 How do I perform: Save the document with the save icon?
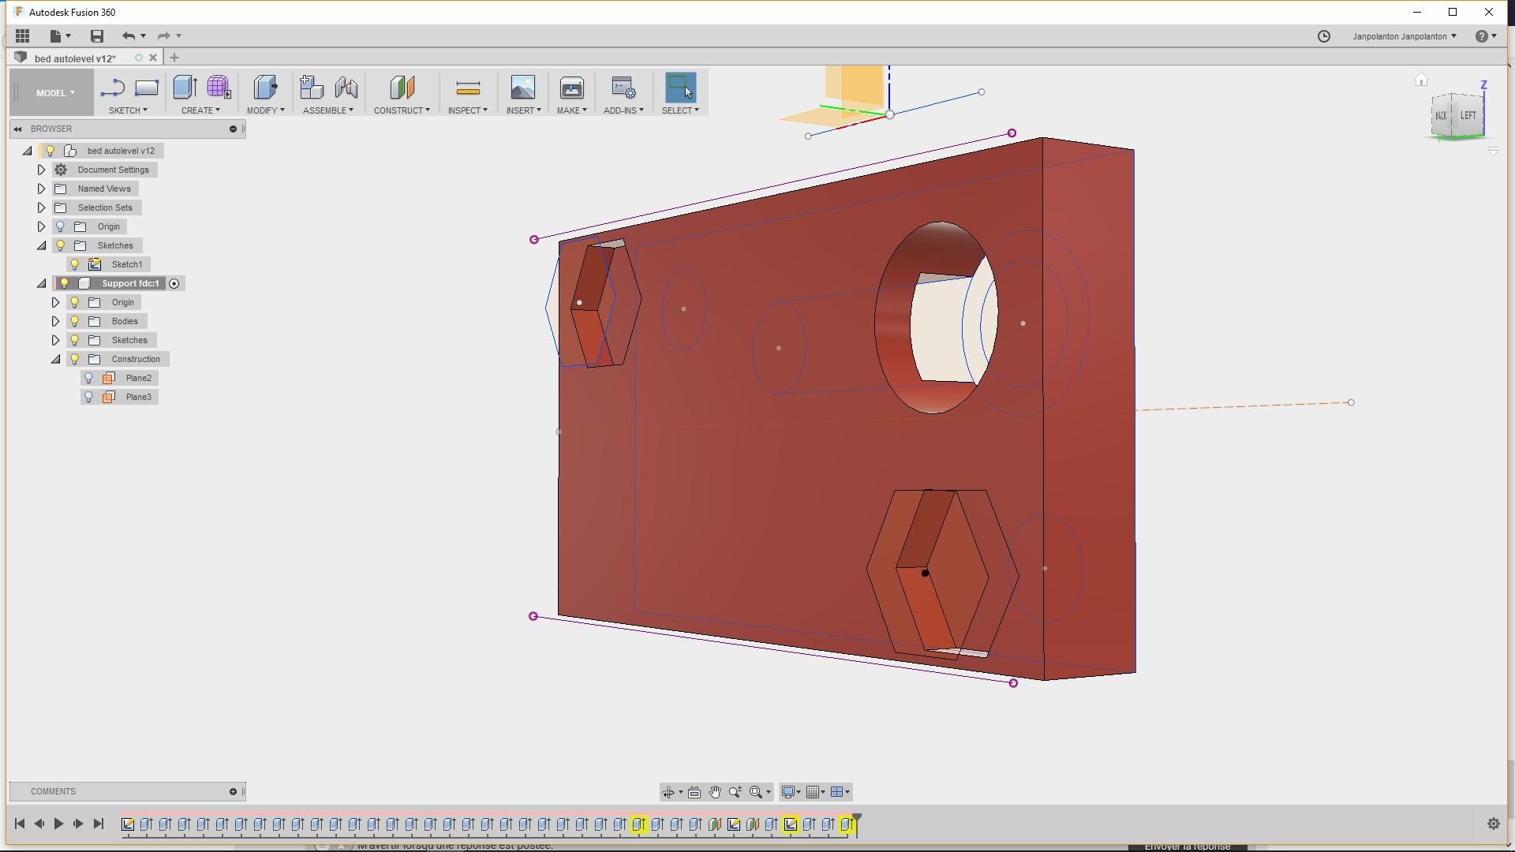(x=97, y=35)
